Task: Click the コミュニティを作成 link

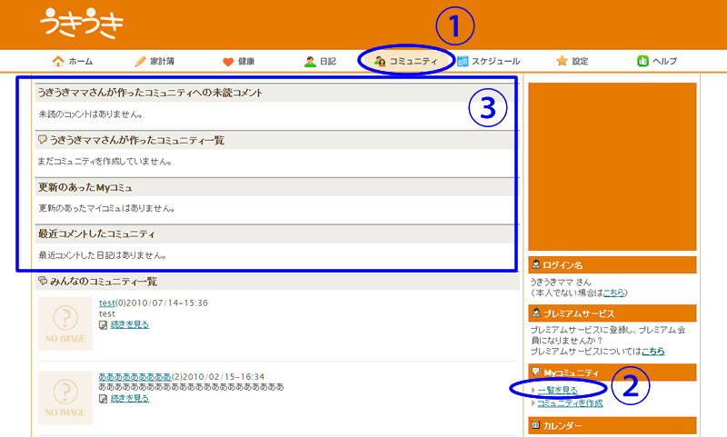Action: (570, 402)
